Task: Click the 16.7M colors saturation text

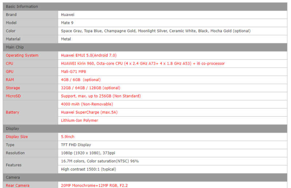Action: coord(100,161)
